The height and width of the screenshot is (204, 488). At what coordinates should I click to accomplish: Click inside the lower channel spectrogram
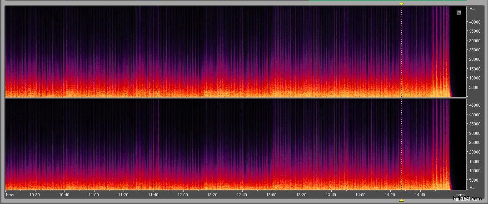(204, 145)
